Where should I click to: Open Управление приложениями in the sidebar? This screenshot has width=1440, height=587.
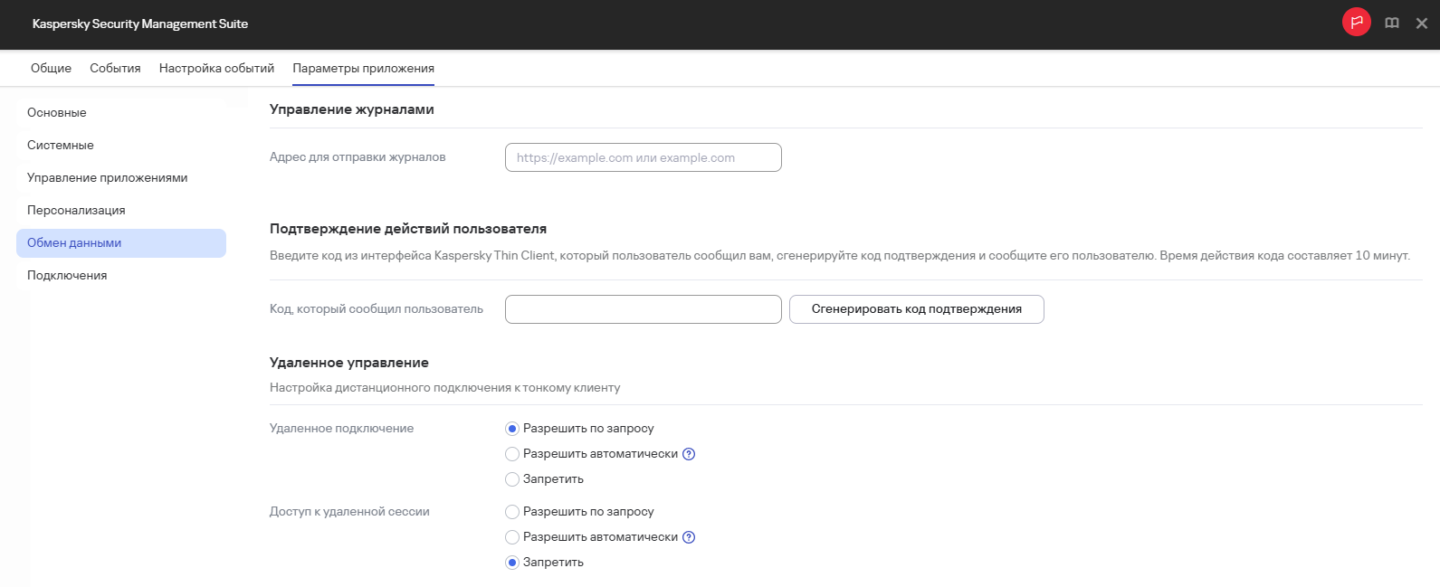(x=107, y=178)
